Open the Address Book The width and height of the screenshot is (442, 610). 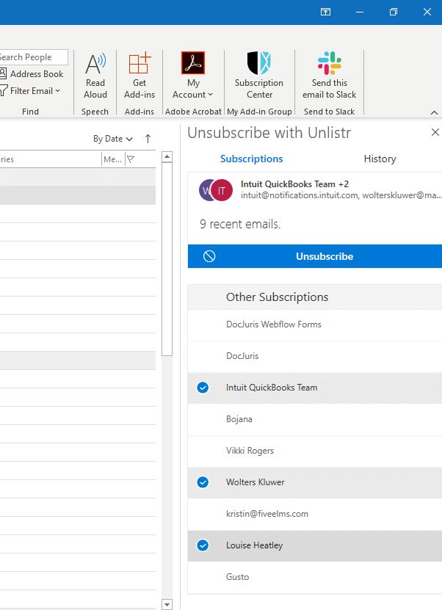coord(32,74)
